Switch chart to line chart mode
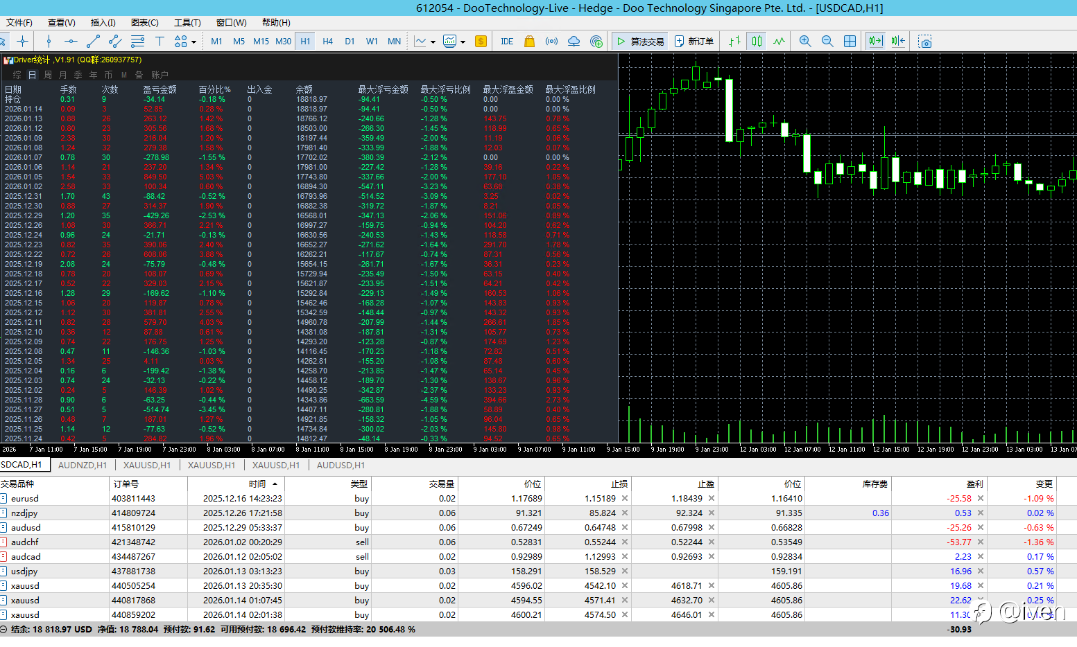The image size is (1077, 647). tap(779, 42)
